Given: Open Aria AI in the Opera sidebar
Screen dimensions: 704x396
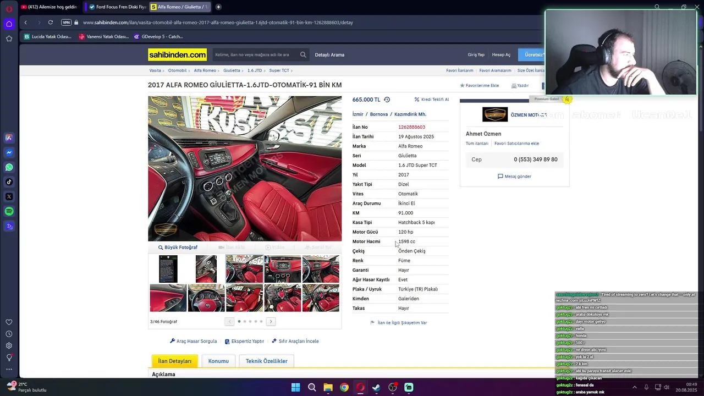Looking at the screenshot, I should click(9, 138).
